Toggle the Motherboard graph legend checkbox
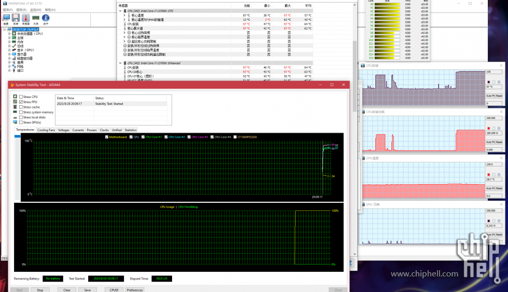Viewport: 508px width, 292px height. tap(107, 137)
